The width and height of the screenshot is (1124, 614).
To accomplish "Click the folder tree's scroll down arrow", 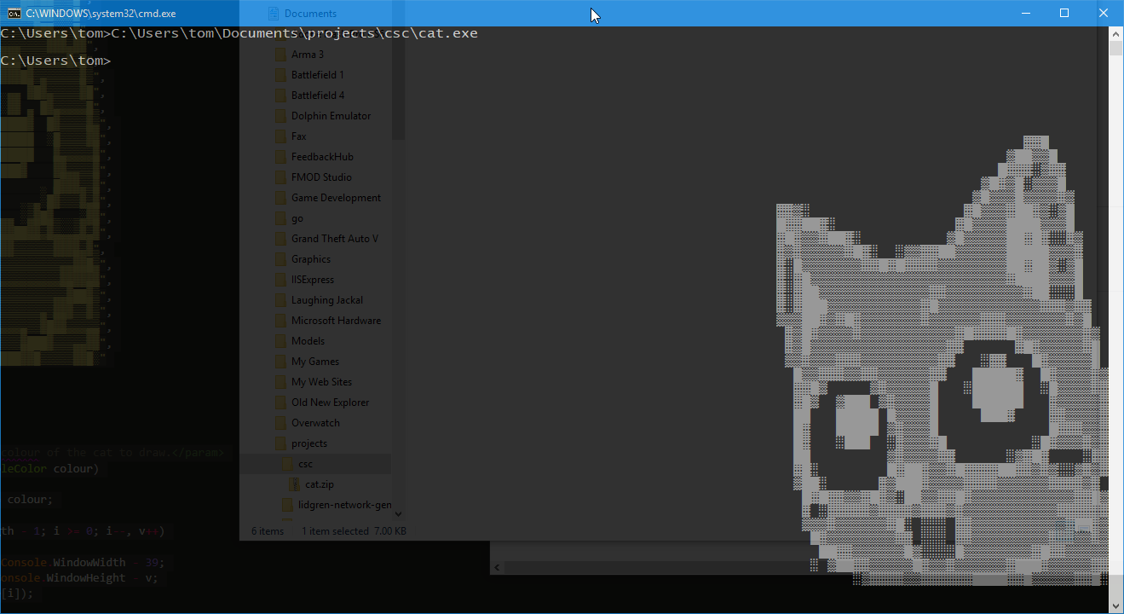I will click(398, 514).
